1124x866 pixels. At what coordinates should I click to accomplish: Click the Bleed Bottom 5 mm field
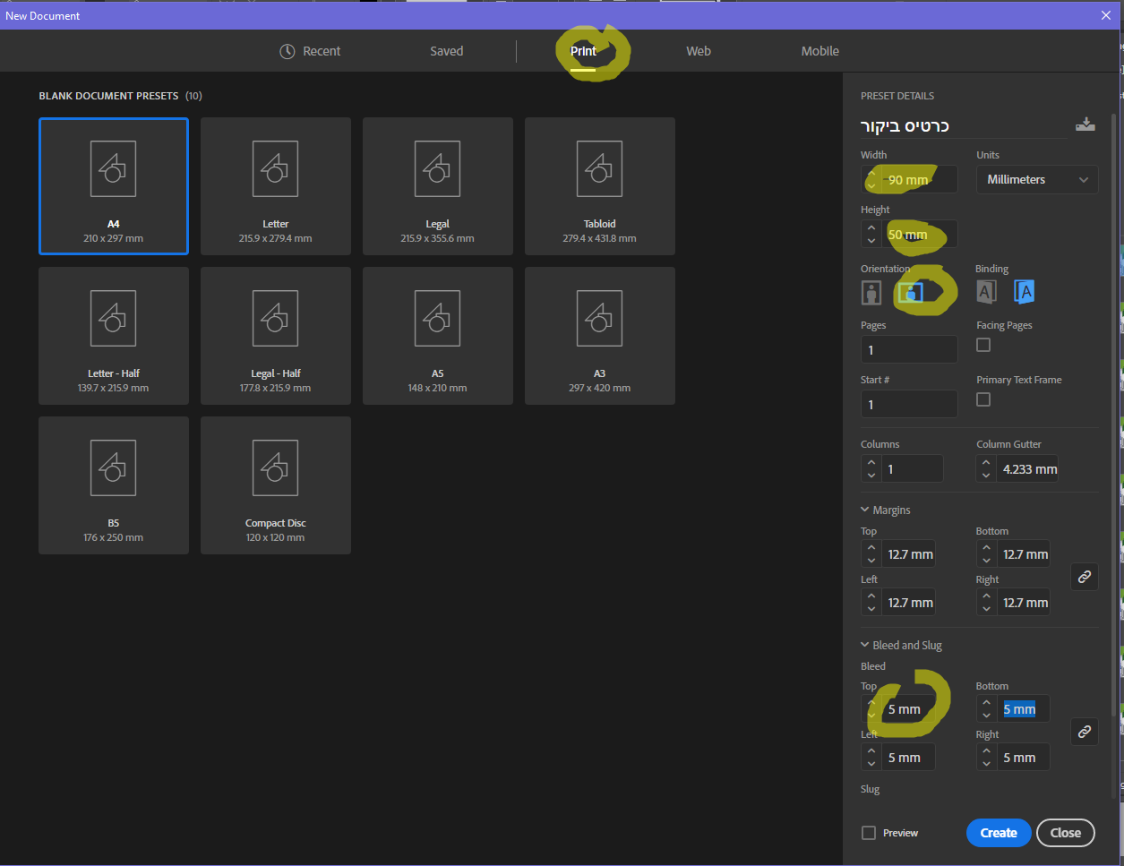1024,709
